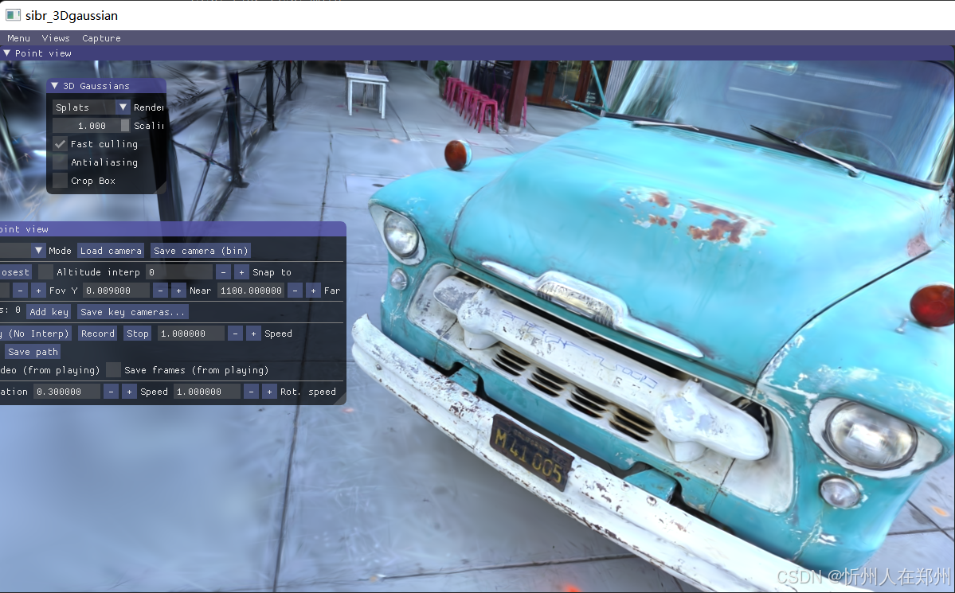
Task: Open the Capture menu
Action: (101, 37)
